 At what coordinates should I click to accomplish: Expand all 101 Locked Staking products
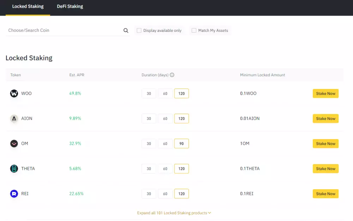click(x=174, y=213)
